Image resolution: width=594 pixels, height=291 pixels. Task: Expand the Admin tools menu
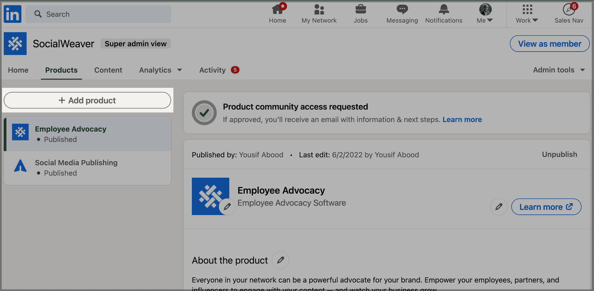tap(559, 70)
